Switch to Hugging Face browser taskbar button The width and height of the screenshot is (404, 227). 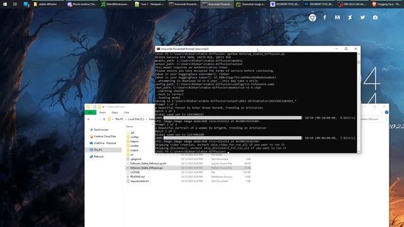click(x=386, y=4)
